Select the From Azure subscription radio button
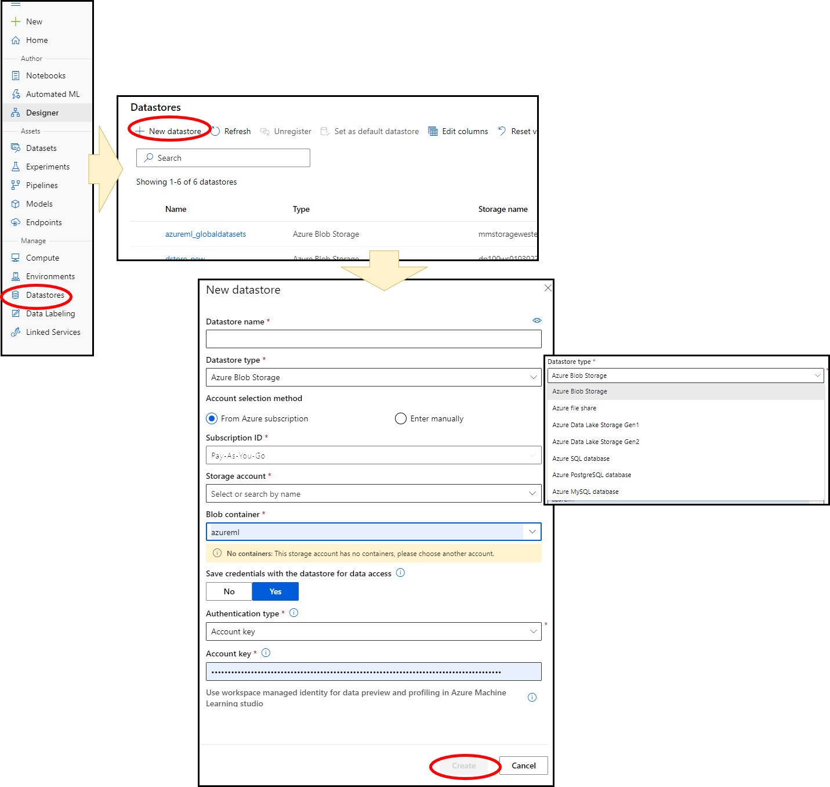The width and height of the screenshot is (830, 787). pos(212,418)
